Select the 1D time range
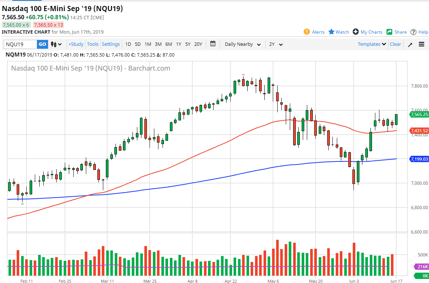 pos(128,44)
